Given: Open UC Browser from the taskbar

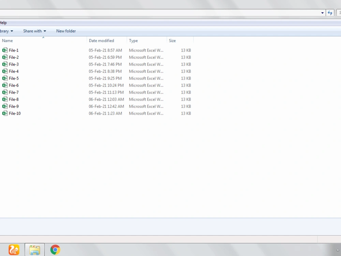Looking at the screenshot, I should coord(14,250).
